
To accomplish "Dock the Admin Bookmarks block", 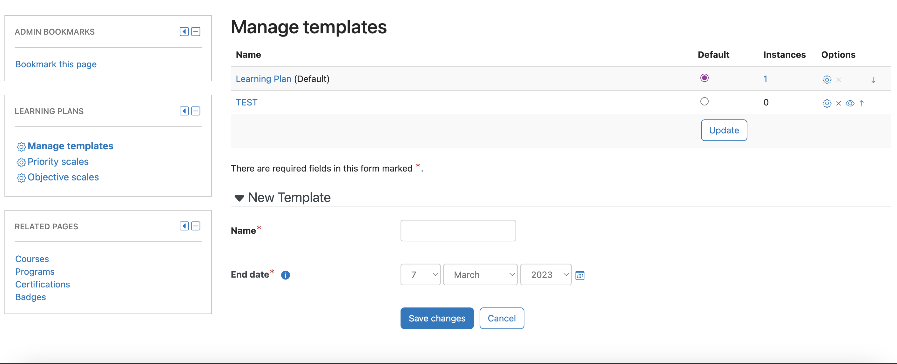I will tap(184, 32).
